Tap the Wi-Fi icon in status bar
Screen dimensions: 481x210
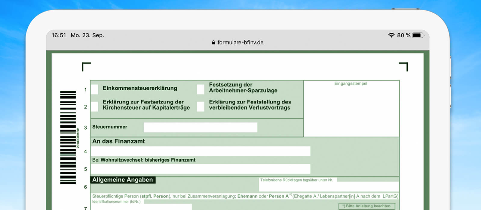(391, 35)
